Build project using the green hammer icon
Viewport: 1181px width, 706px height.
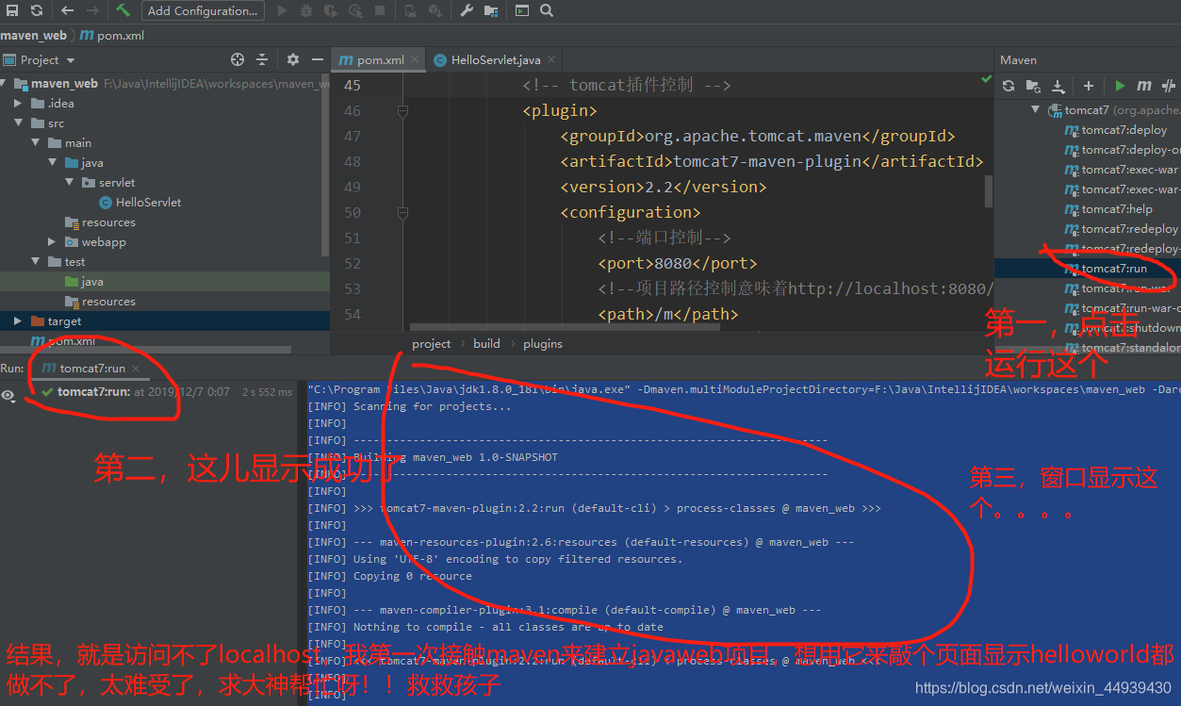[x=123, y=10]
